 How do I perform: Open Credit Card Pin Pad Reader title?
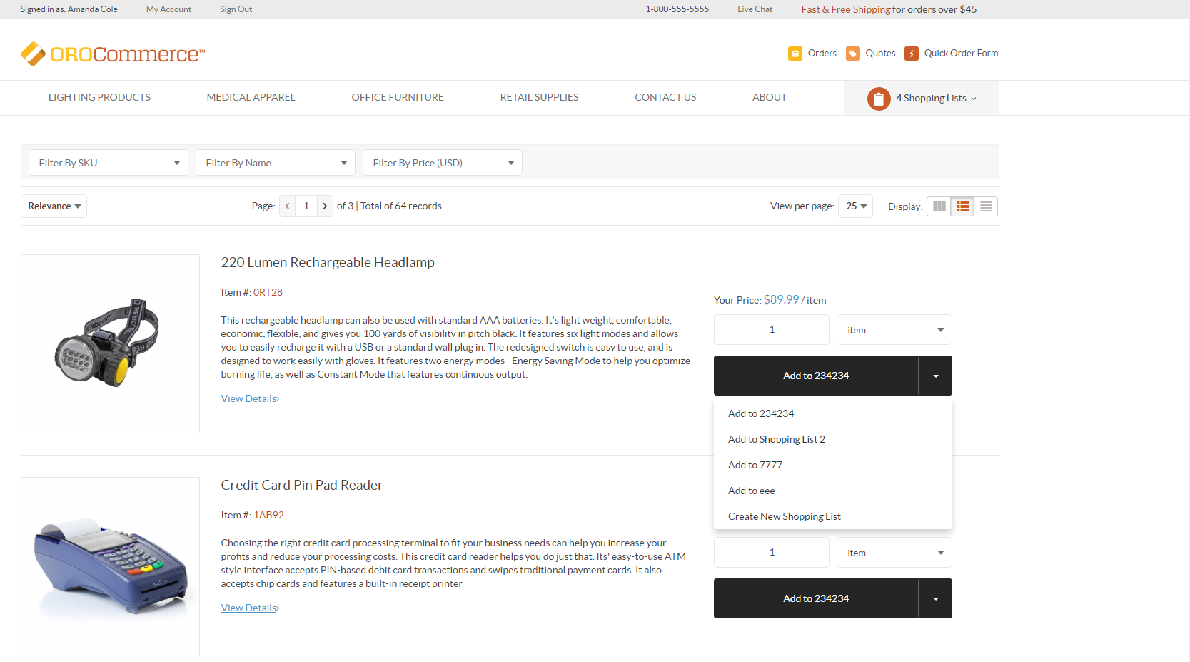pyautogui.click(x=301, y=485)
